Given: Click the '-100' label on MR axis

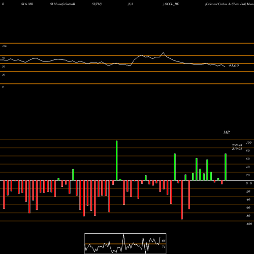Looking at the screenshot, I should pyautogui.click(x=248, y=224).
